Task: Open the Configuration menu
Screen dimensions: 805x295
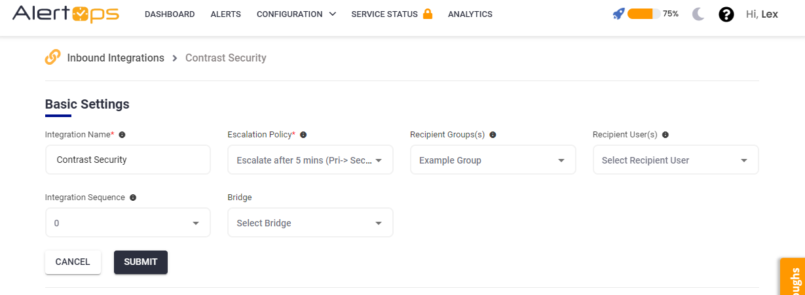Action: tap(296, 14)
